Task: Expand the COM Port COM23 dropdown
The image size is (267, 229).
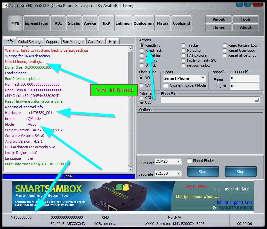Action: point(178,161)
